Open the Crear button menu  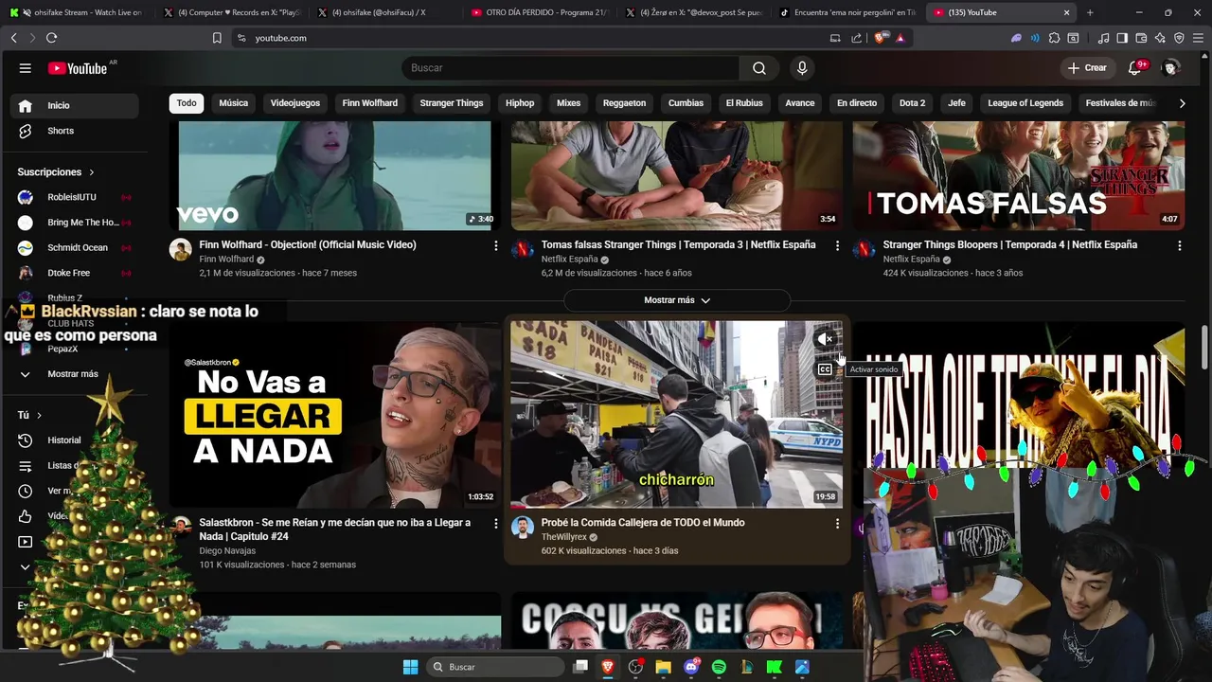(1087, 68)
